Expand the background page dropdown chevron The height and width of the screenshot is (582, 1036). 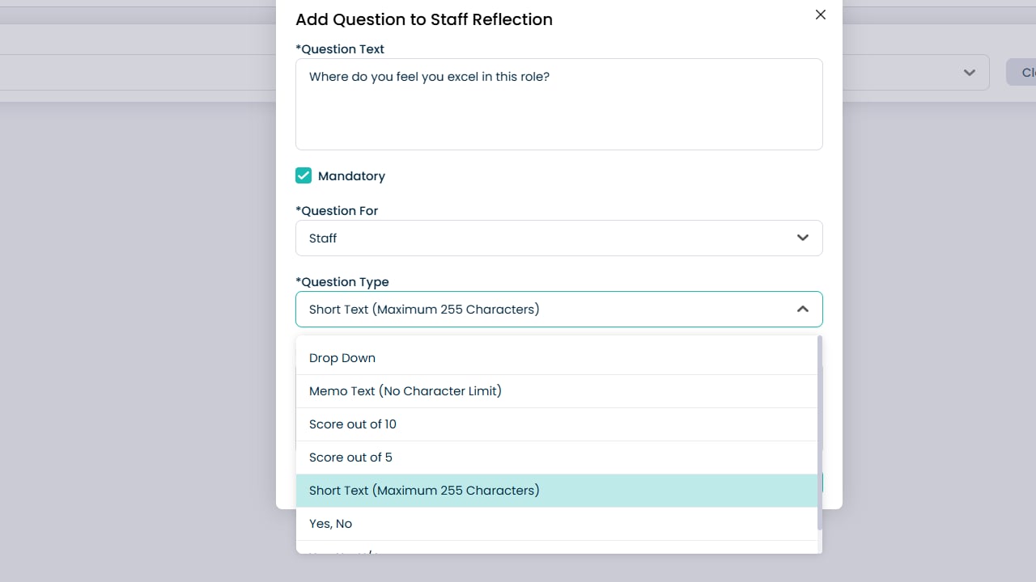pyautogui.click(x=970, y=73)
